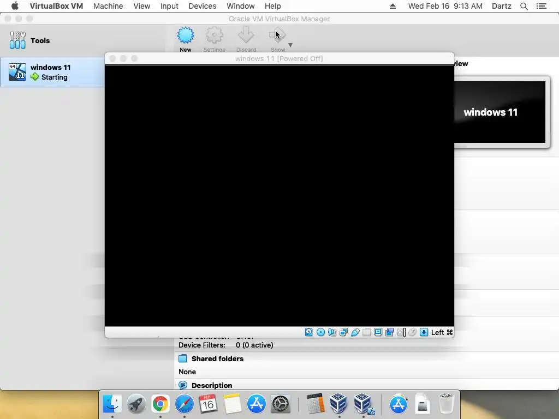This screenshot has height=419, width=559.
Task: Click the keyboard capture down-arrow status icon
Action: (x=424, y=332)
